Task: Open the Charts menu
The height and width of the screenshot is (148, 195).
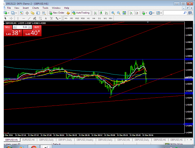Action: pyautogui.click(x=36, y=8)
